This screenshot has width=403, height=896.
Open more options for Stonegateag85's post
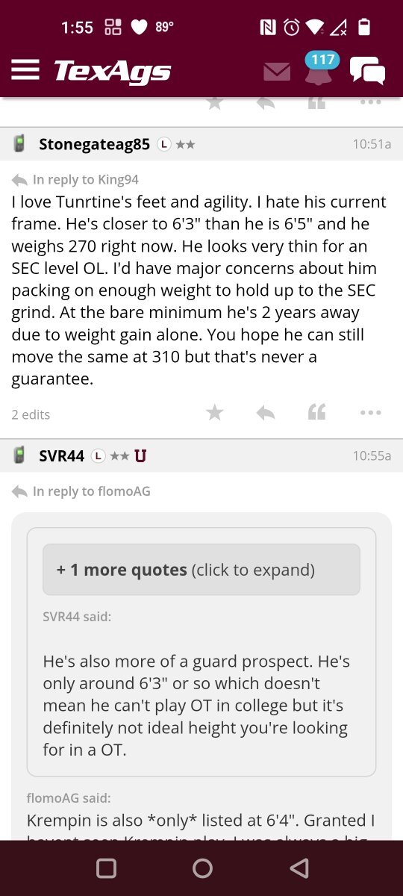370,412
